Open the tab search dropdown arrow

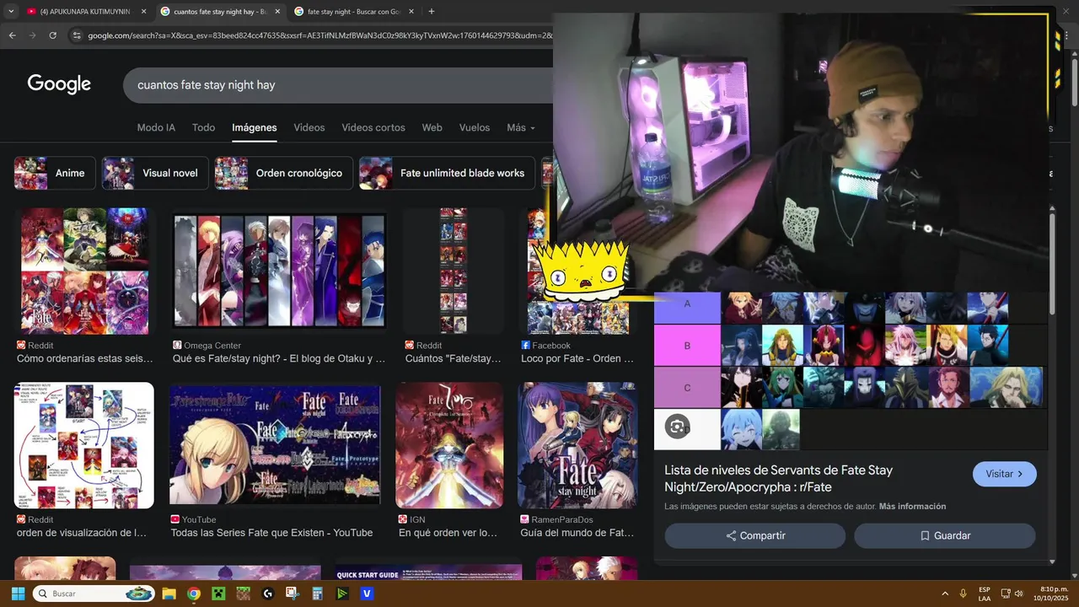pos(11,12)
